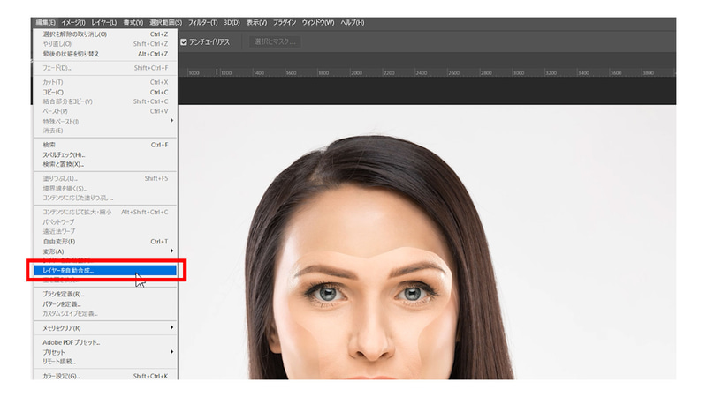
Task: Open the イメージ(I) menu
Action: click(x=73, y=23)
